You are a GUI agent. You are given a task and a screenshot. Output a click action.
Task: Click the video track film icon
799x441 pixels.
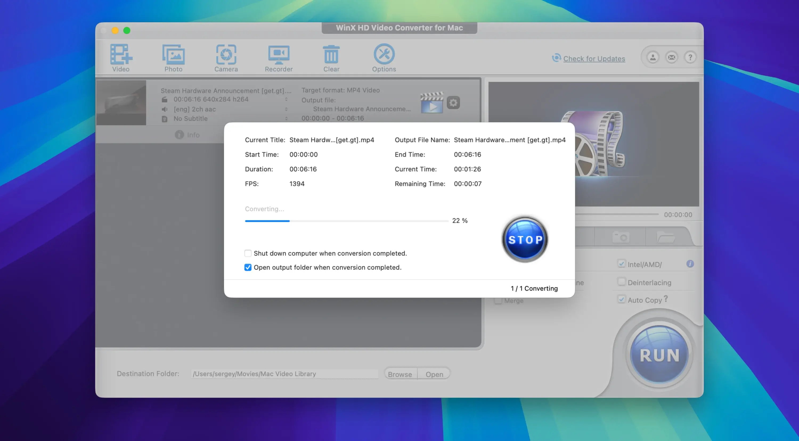point(164,100)
